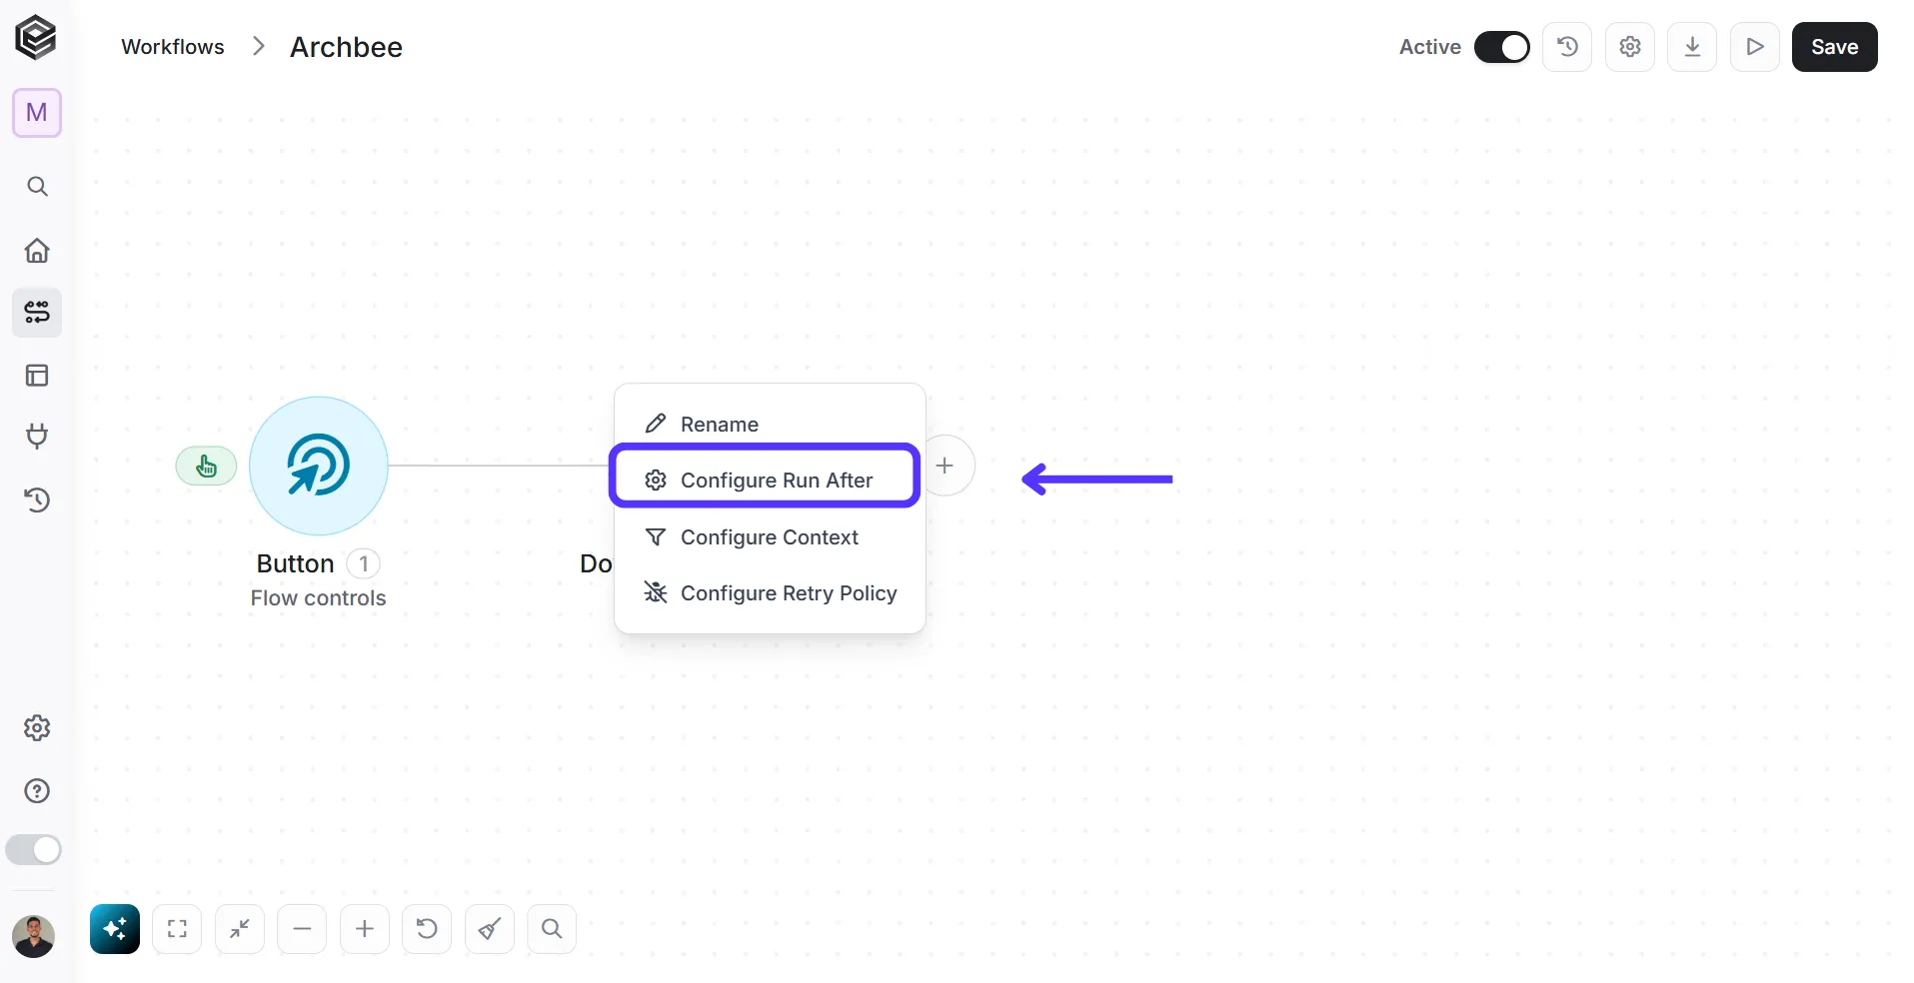Zoom in with the bottom toolbar plus
This screenshot has height=983, width=1914.
[x=365, y=929]
